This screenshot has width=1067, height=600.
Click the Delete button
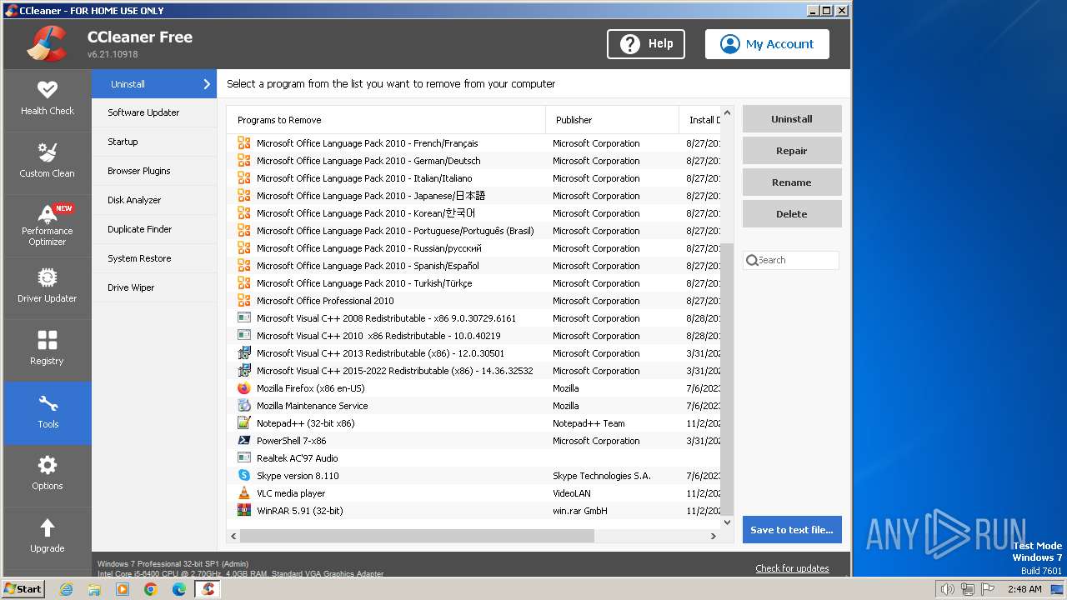(792, 214)
